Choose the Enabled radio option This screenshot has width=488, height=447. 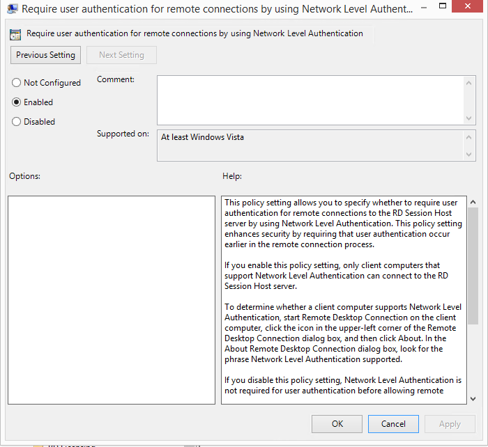coord(17,102)
